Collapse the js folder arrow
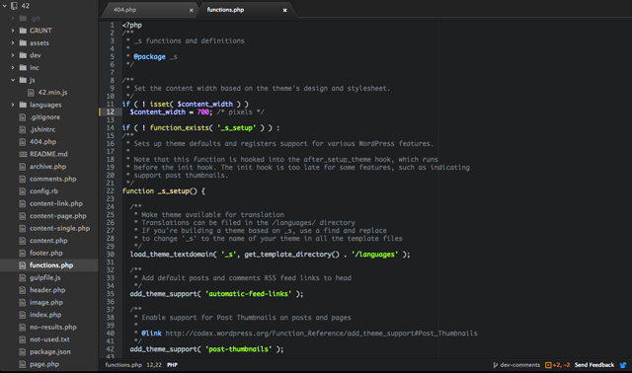Screen dimensions: 632x373 pyautogui.click(x=13, y=80)
